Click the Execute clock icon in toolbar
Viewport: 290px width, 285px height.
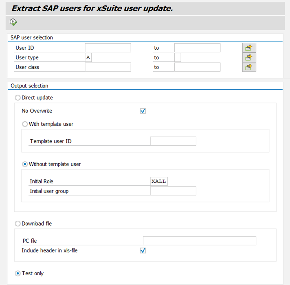(x=13, y=22)
